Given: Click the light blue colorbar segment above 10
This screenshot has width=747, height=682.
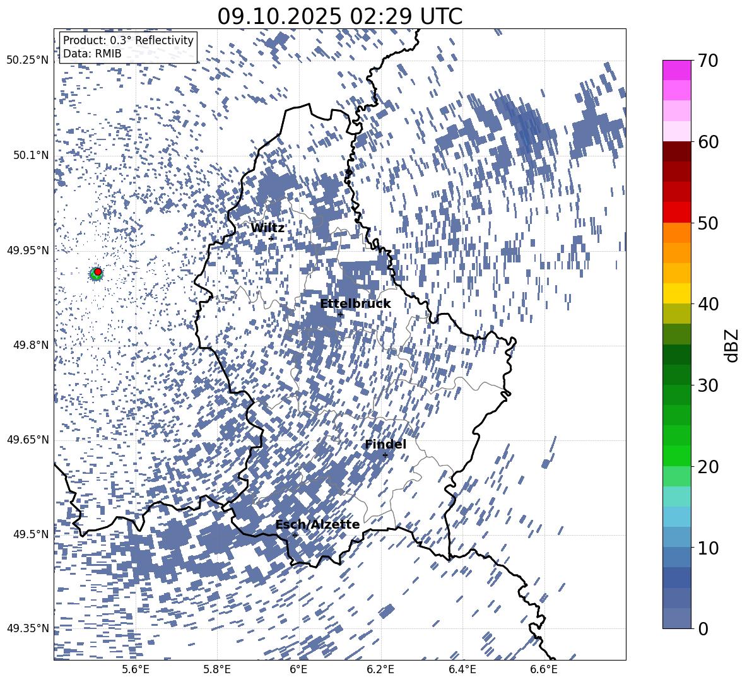Looking at the screenshot, I should tap(676, 517).
